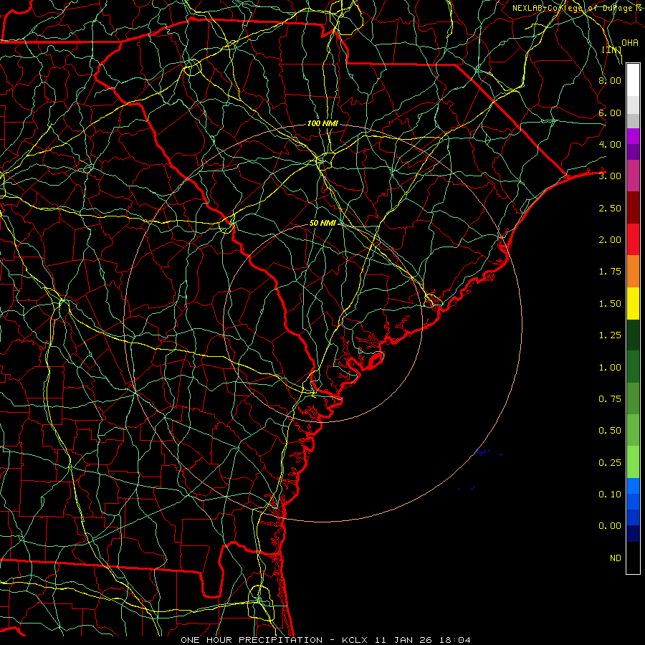
Task: Click the orange swatch in the color legend
Action: click(x=633, y=272)
